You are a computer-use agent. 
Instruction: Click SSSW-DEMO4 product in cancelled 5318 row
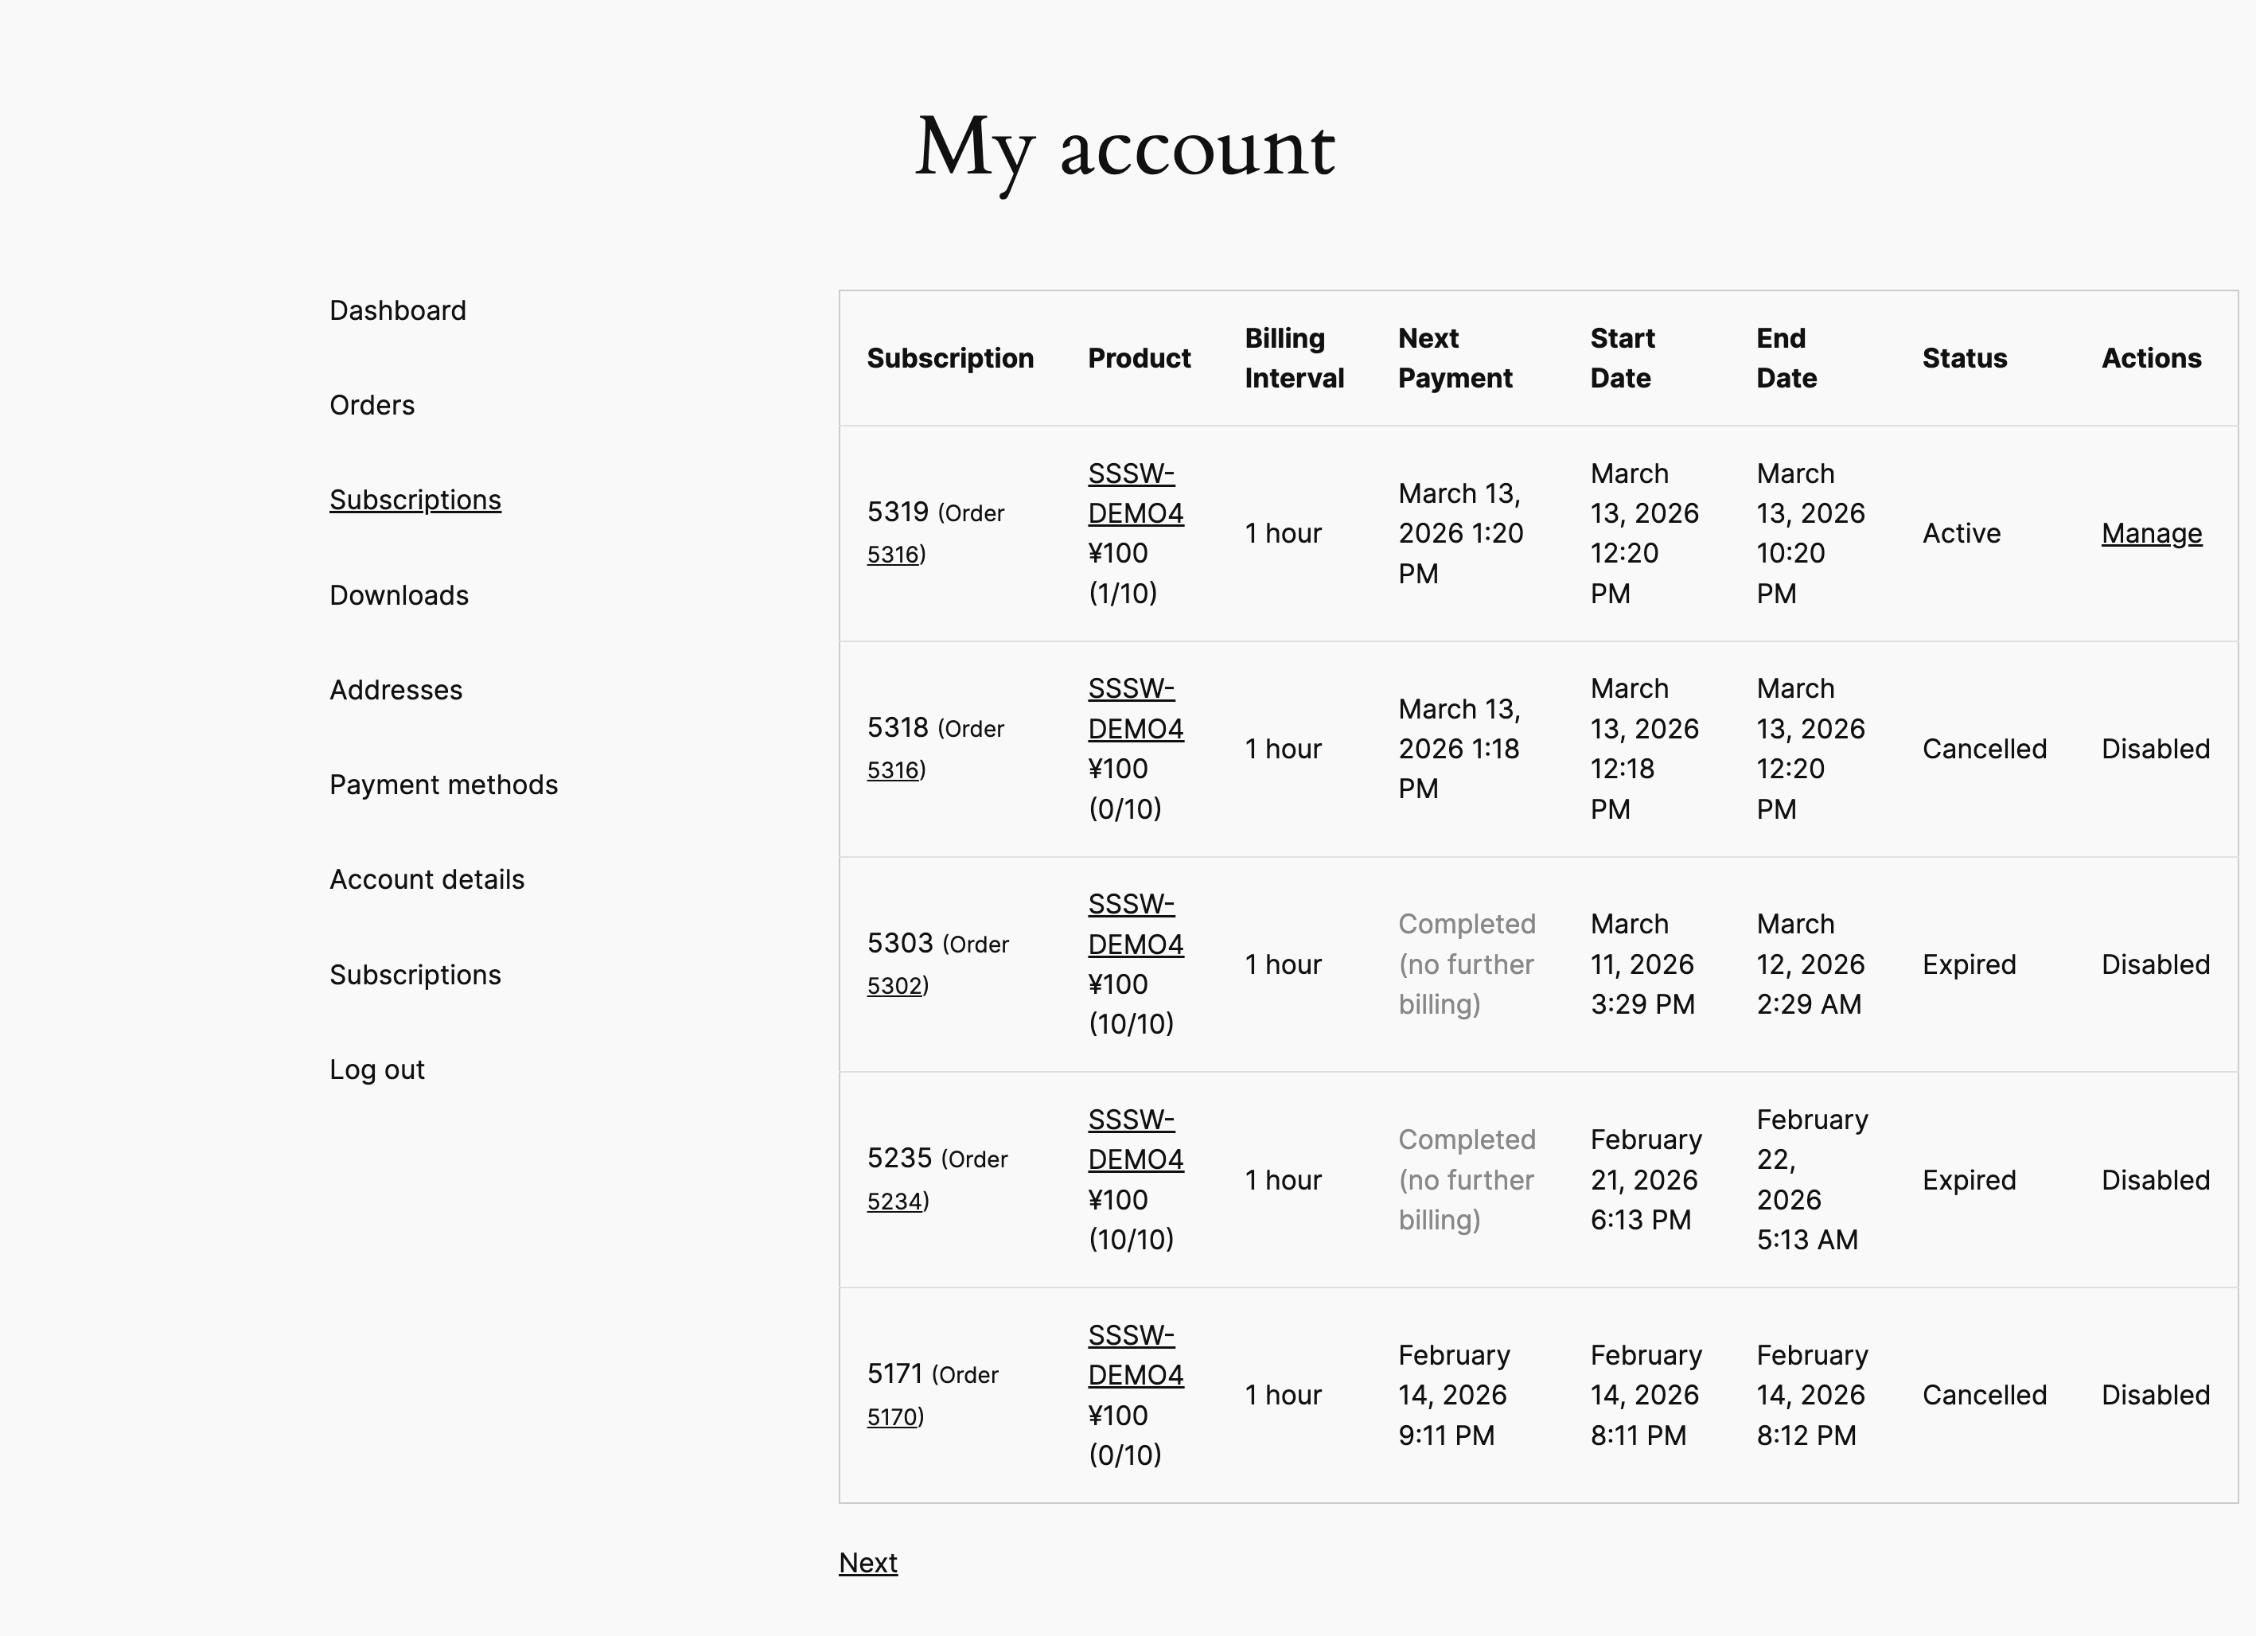1135,708
